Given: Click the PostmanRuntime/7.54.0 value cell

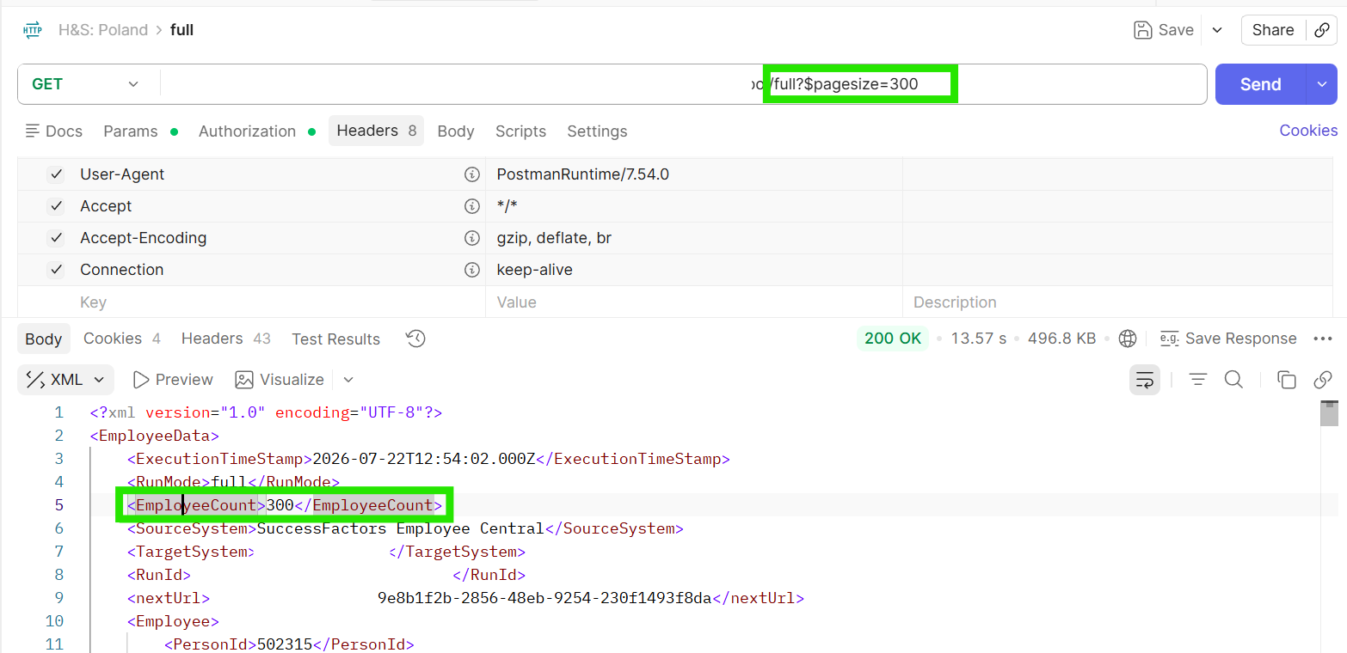Looking at the screenshot, I should point(693,174).
